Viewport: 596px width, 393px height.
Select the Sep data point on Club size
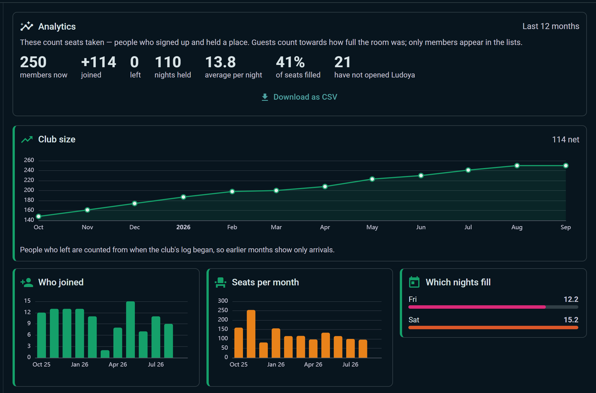566,165
